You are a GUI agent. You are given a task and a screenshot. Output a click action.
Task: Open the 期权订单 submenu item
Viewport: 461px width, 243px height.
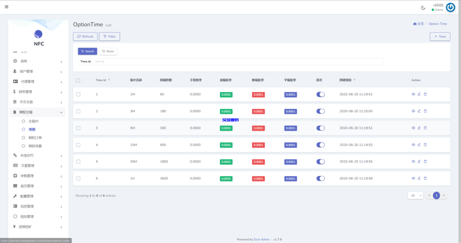tap(35, 137)
